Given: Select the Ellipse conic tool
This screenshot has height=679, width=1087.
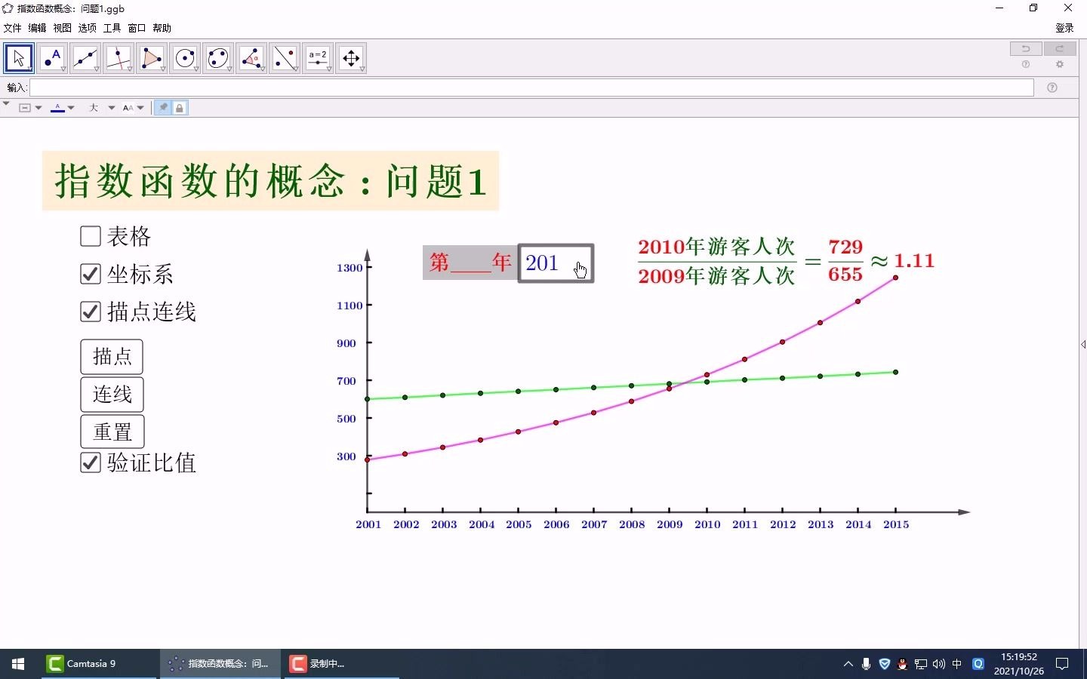Looking at the screenshot, I should (x=218, y=58).
